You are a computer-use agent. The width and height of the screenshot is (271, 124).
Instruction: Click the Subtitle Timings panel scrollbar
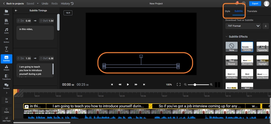pyautogui.click(x=58, y=22)
